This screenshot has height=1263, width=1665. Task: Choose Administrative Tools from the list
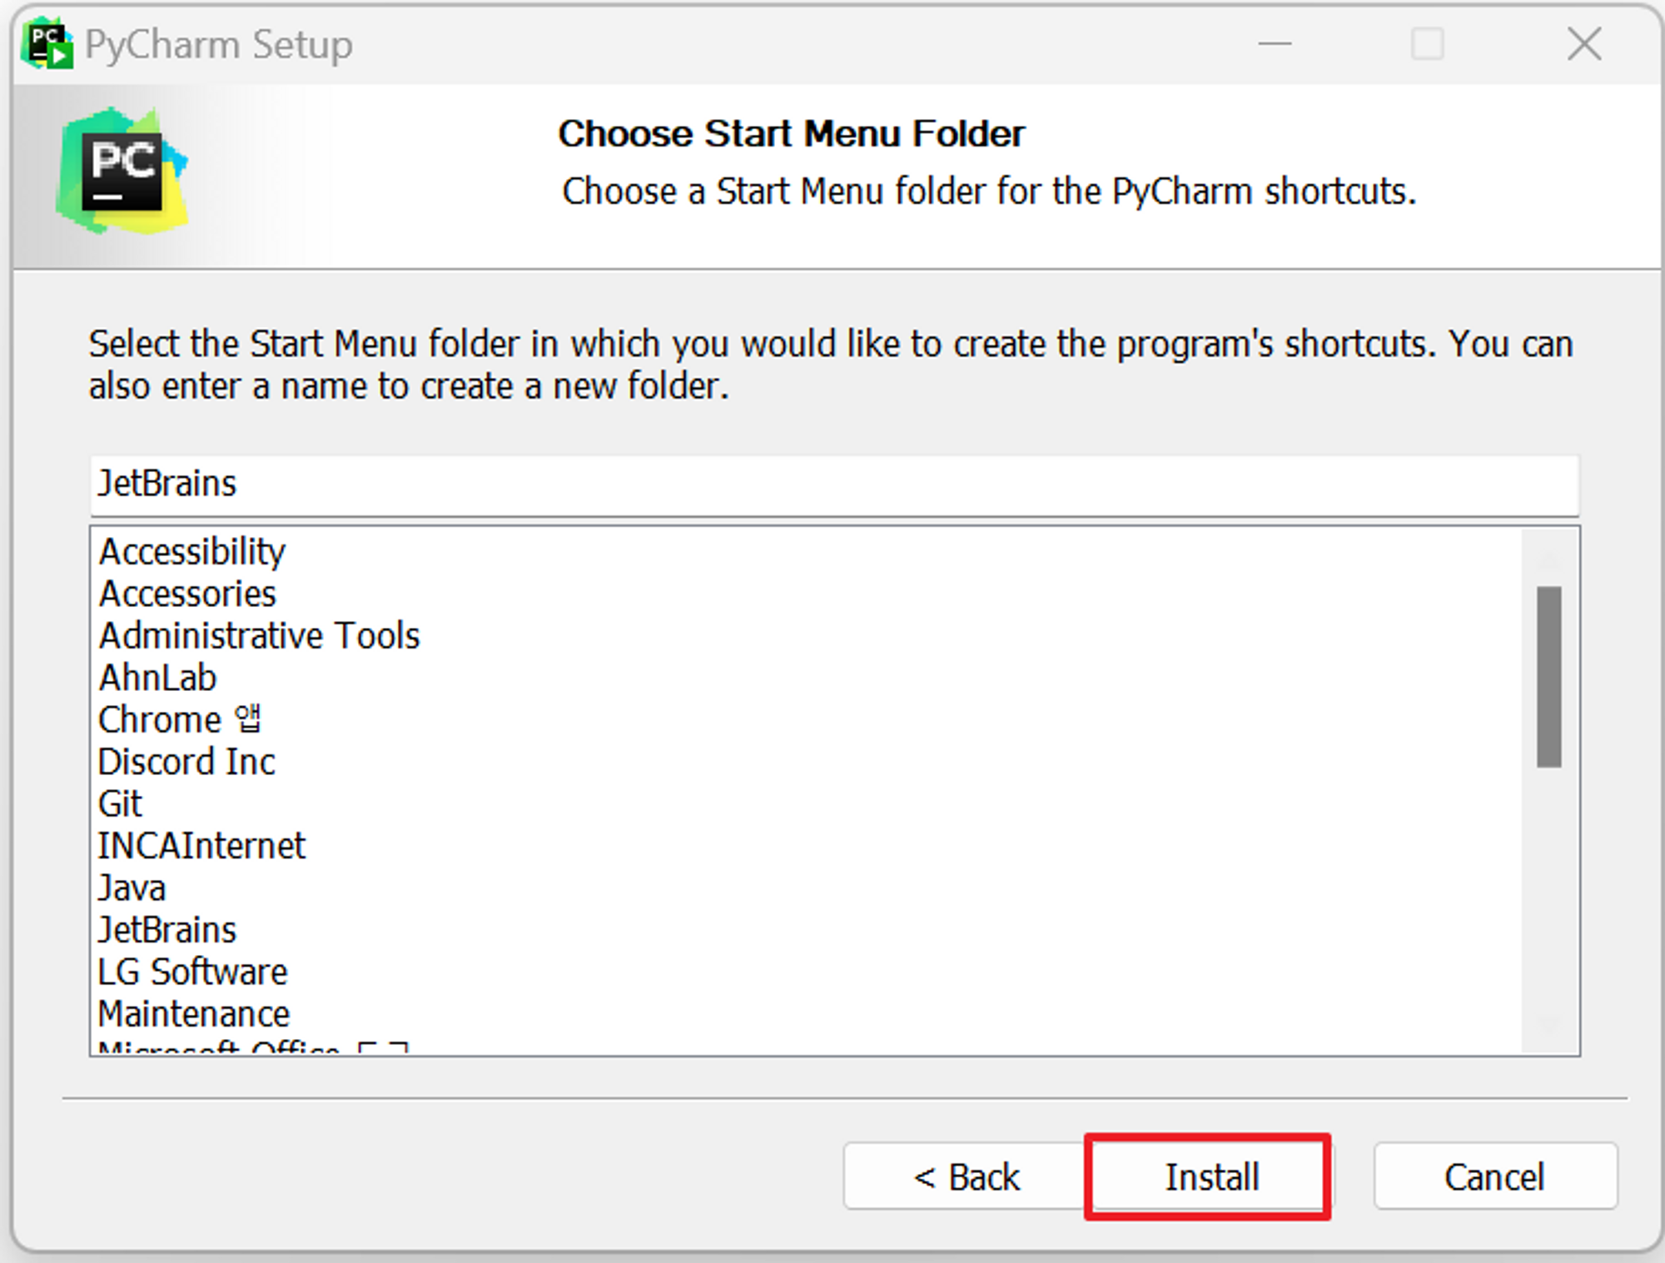(x=259, y=636)
